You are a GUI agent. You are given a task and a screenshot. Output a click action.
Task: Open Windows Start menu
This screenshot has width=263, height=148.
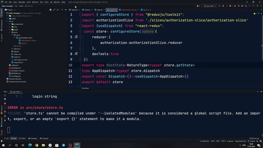pos(3,145)
